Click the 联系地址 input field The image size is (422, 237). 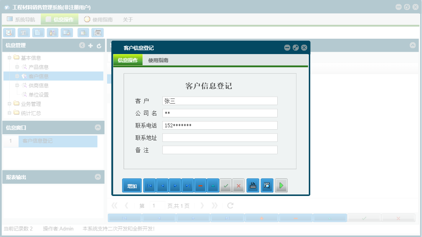[220, 138]
